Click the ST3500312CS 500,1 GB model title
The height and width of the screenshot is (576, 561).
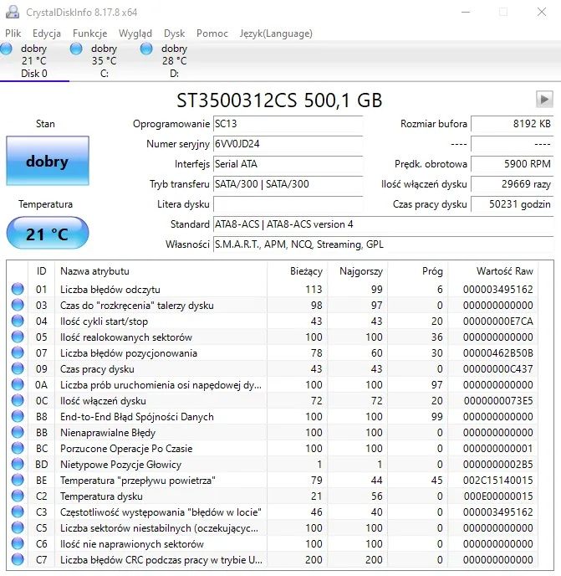coord(279,100)
